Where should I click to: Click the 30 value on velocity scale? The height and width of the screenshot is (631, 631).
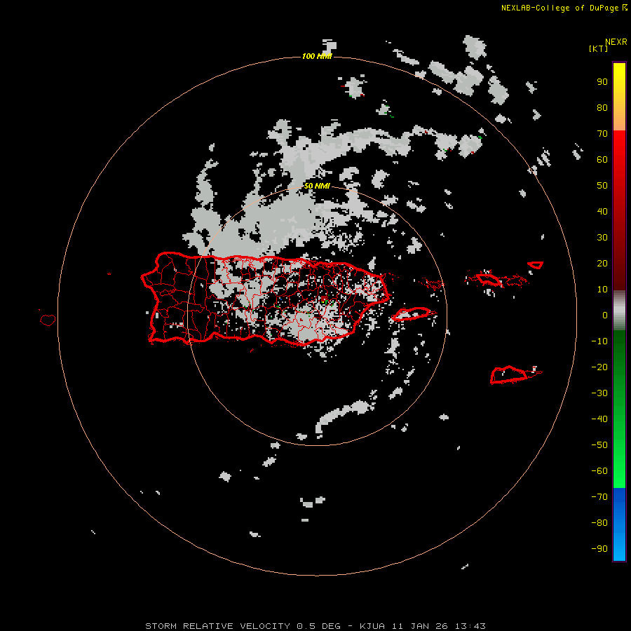tap(602, 238)
